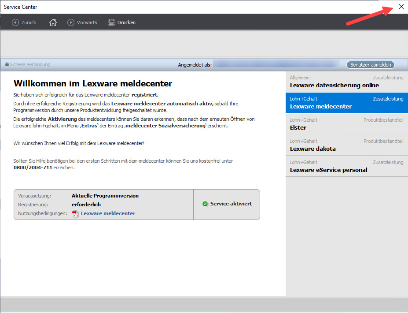Click the printer icon in toolbar

click(x=111, y=22)
